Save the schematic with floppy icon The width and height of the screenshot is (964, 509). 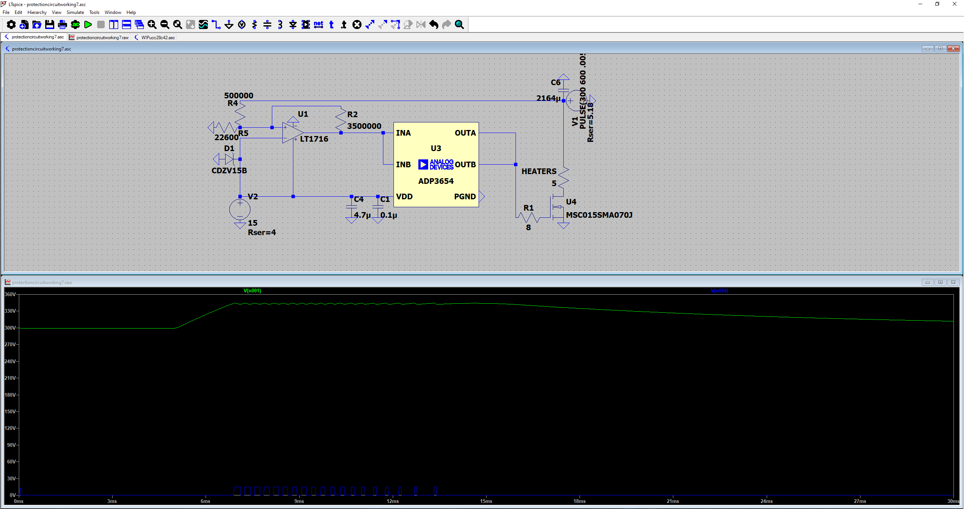pos(50,25)
